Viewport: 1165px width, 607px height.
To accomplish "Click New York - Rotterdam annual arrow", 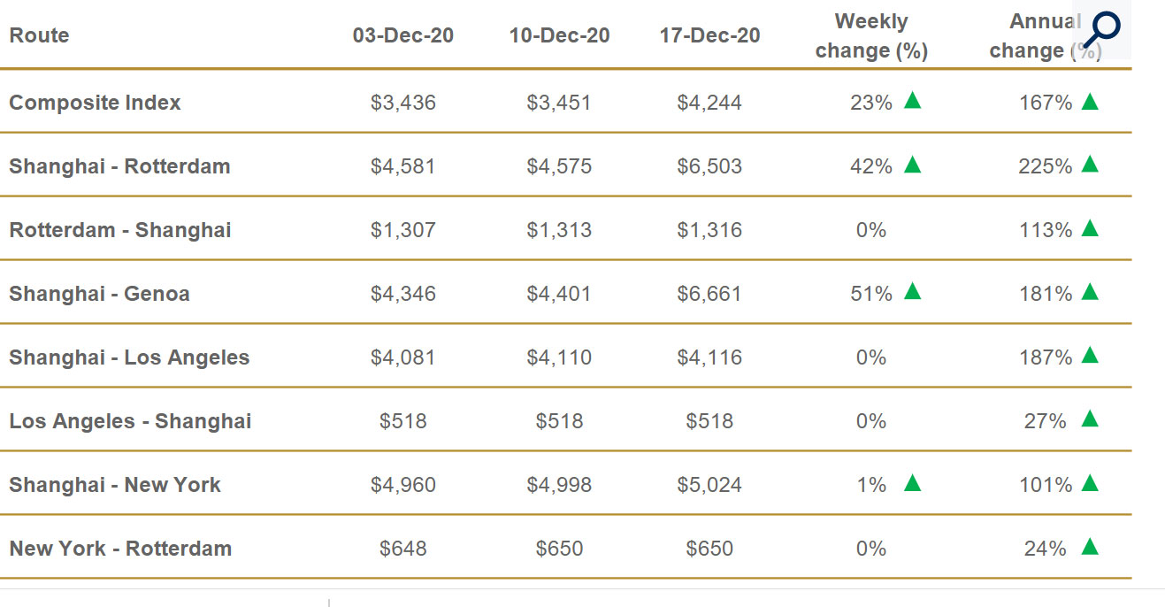I will pos(1090,547).
